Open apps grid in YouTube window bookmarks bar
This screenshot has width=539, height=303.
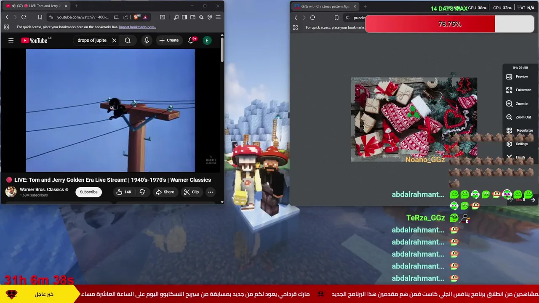pyautogui.click(x=6, y=27)
